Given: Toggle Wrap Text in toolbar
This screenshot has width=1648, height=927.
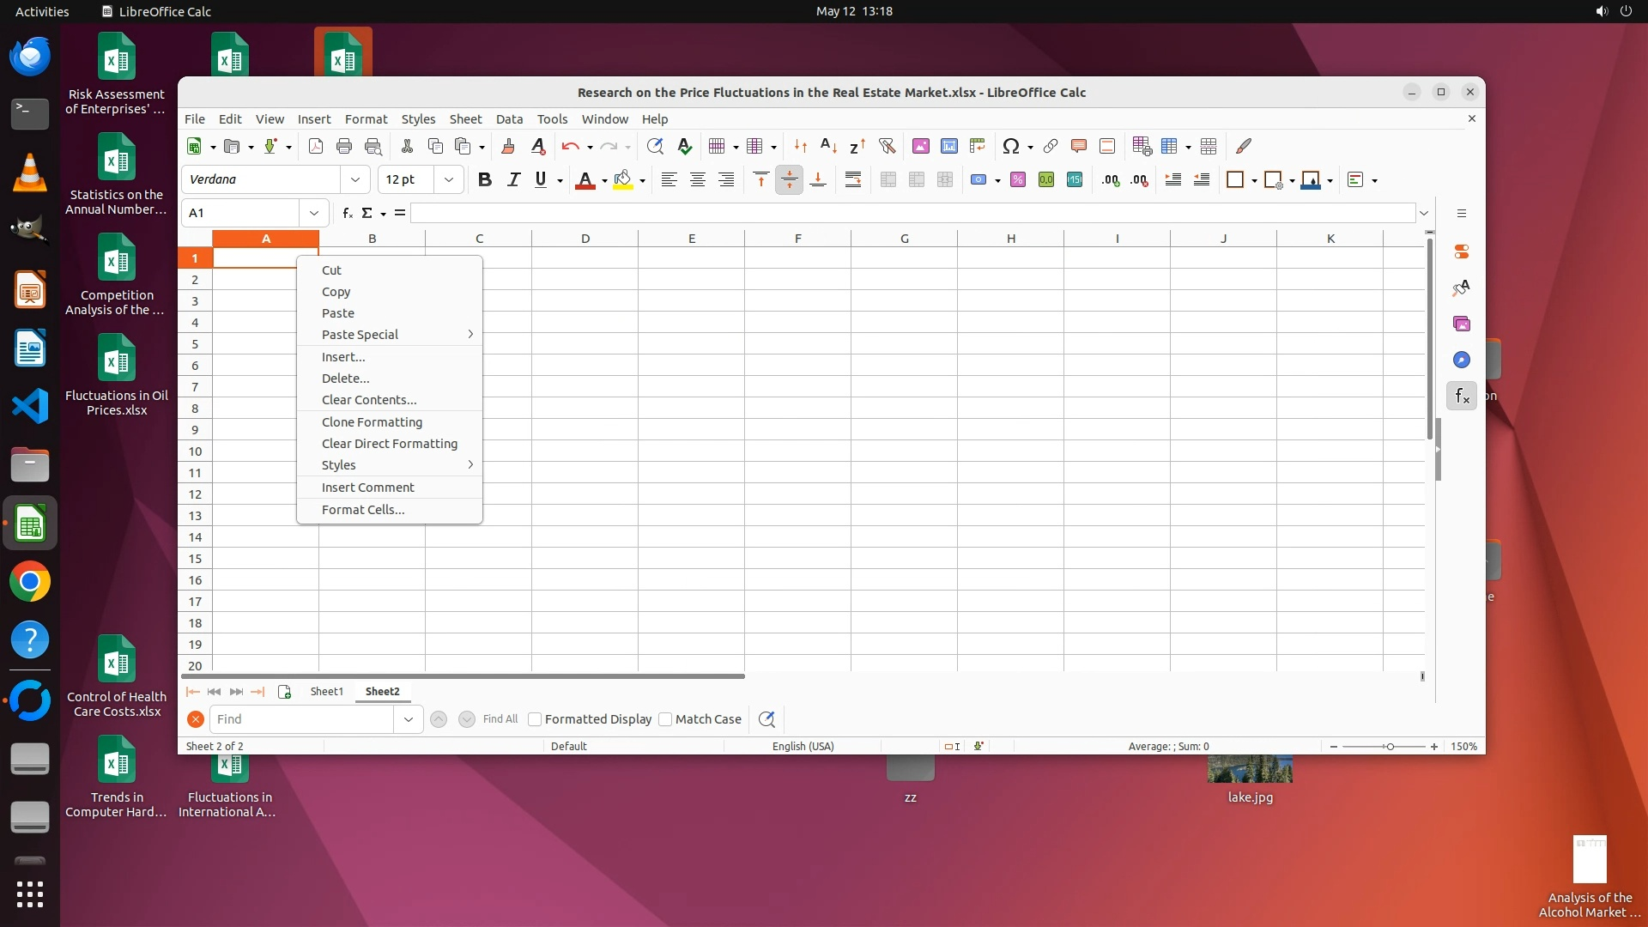Looking at the screenshot, I should pyautogui.click(x=852, y=179).
